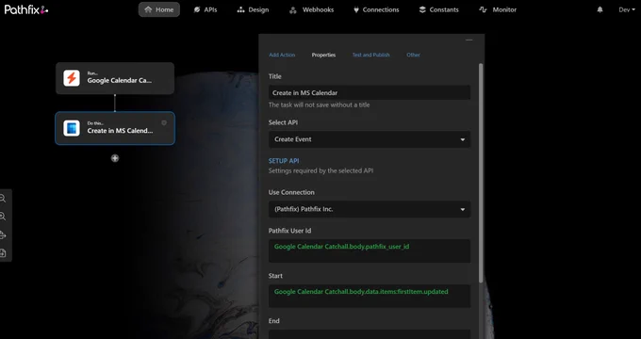Open the Select API Create Event dropdown
The width and height of the screenshot is (641, 339).
[370, 139]
